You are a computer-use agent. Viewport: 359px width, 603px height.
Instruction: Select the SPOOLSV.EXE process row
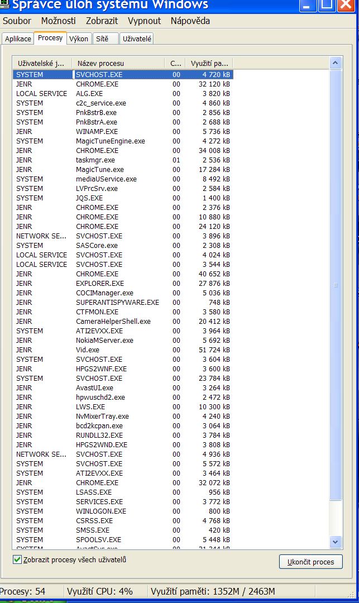(123, 539)
